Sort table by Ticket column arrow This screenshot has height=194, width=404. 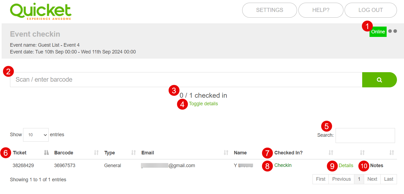(46, 153)
